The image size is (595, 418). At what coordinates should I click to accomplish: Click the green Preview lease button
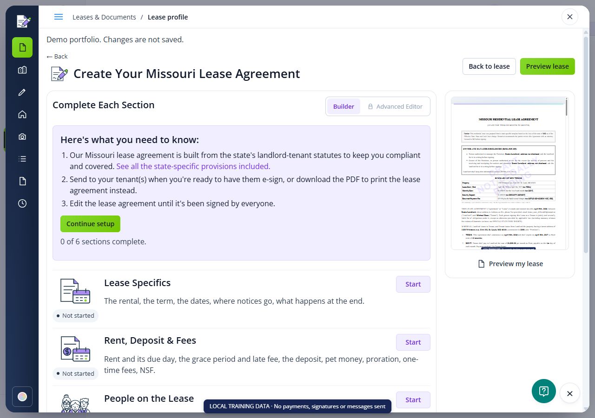click(547, 66)
